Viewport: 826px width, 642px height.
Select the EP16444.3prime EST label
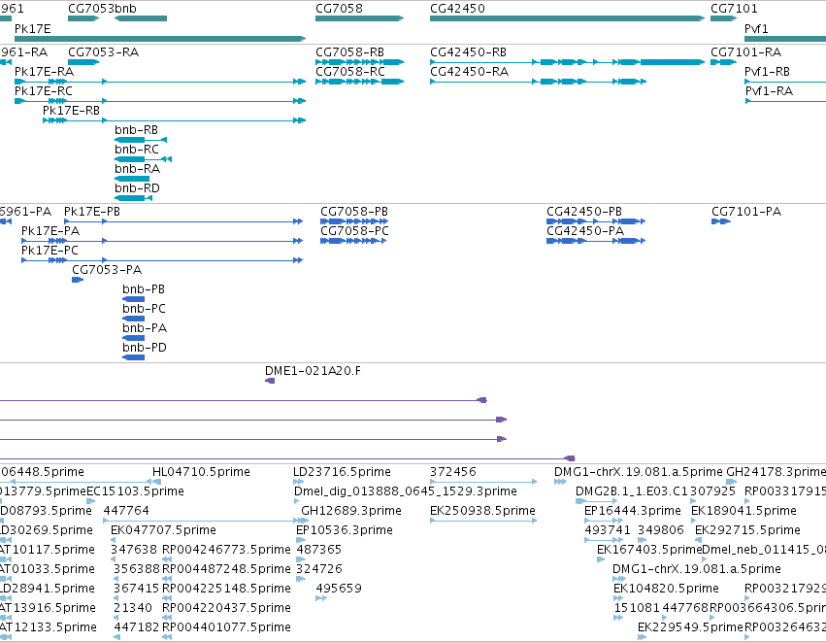point(633,511)
